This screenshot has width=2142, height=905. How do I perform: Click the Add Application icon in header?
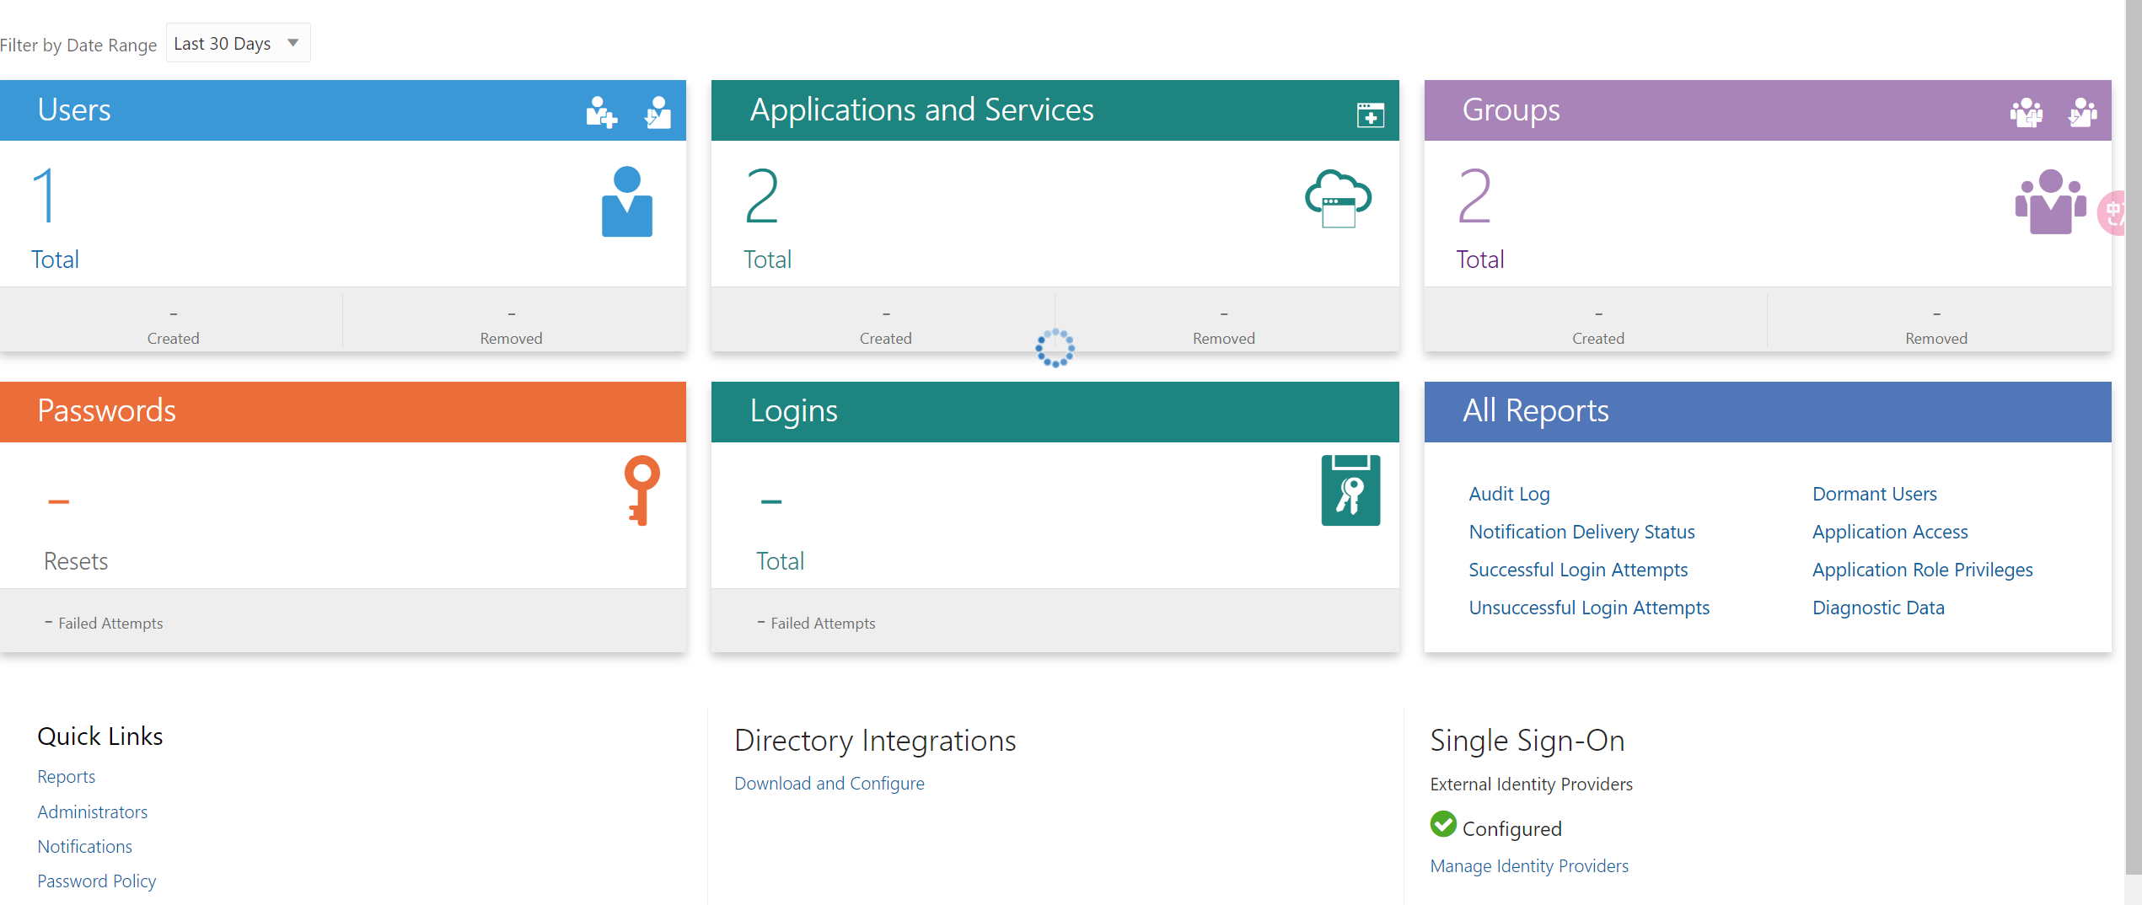pos(1370,114)
